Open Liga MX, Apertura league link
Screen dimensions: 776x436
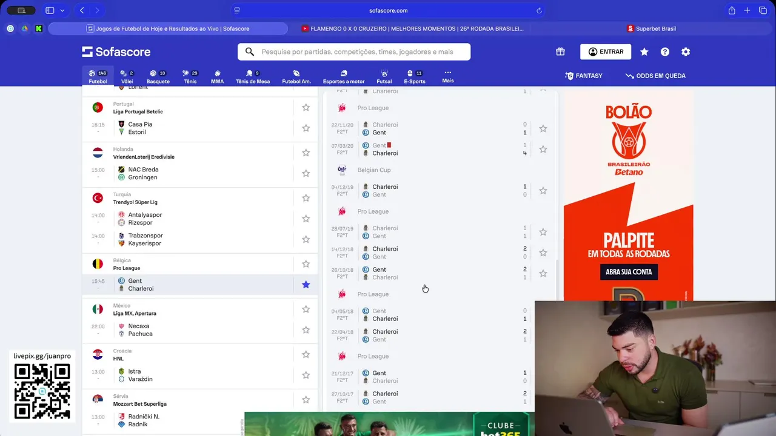(135, 314)
